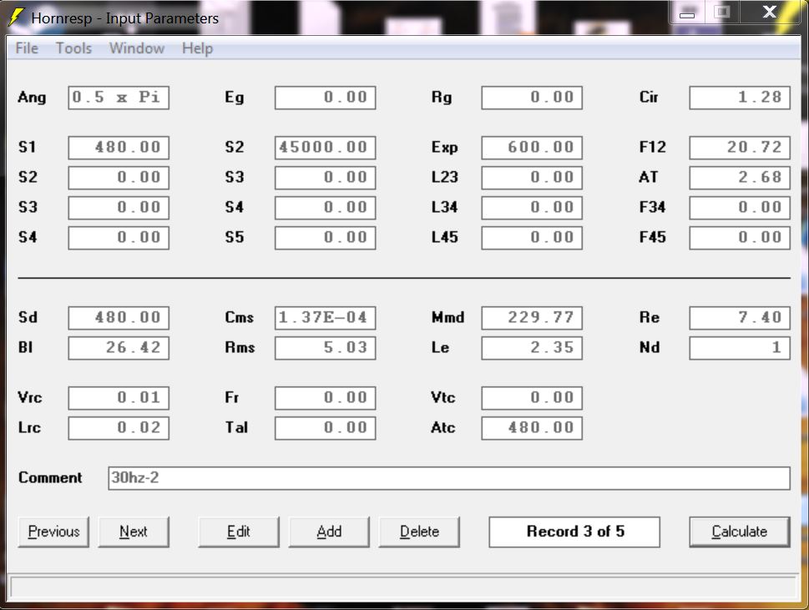Click the Vtc input field
This screenshot has height=610, width=809.
tap(532, 397)
